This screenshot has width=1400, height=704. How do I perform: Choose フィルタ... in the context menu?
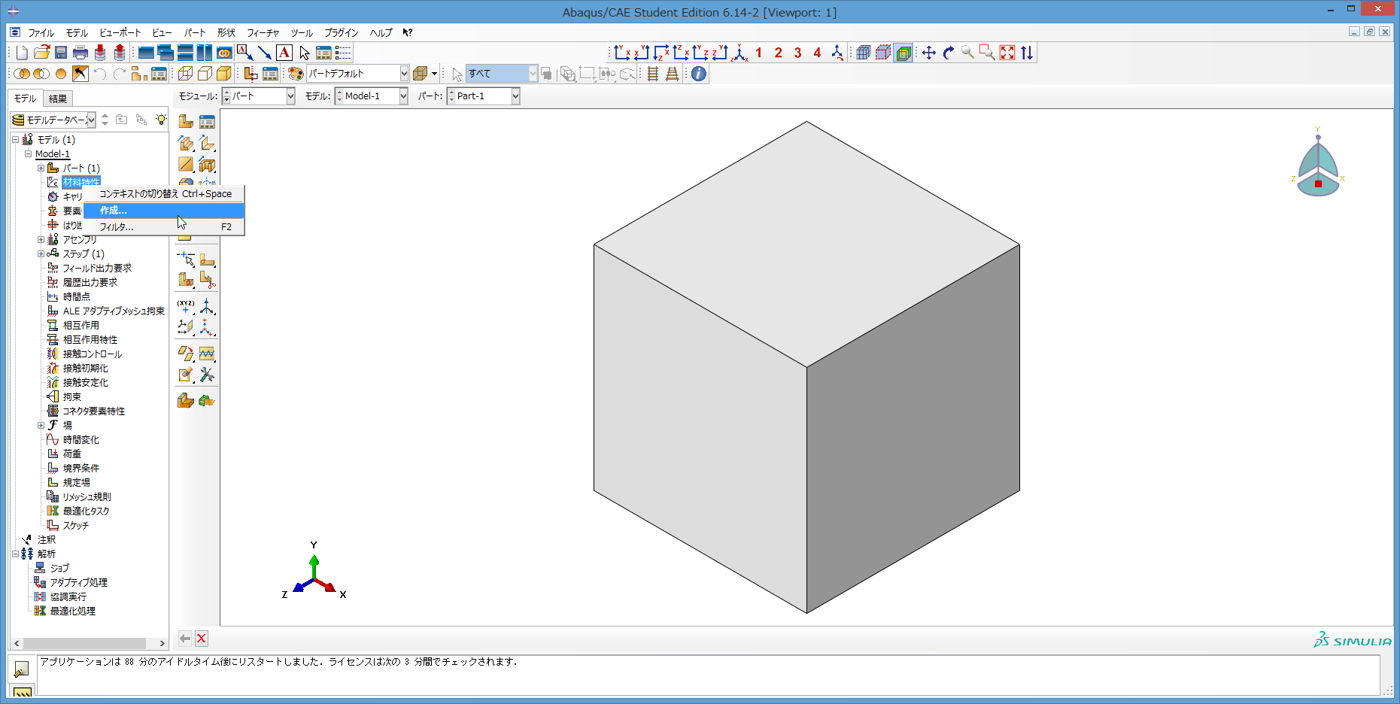[x=164, y=227]
